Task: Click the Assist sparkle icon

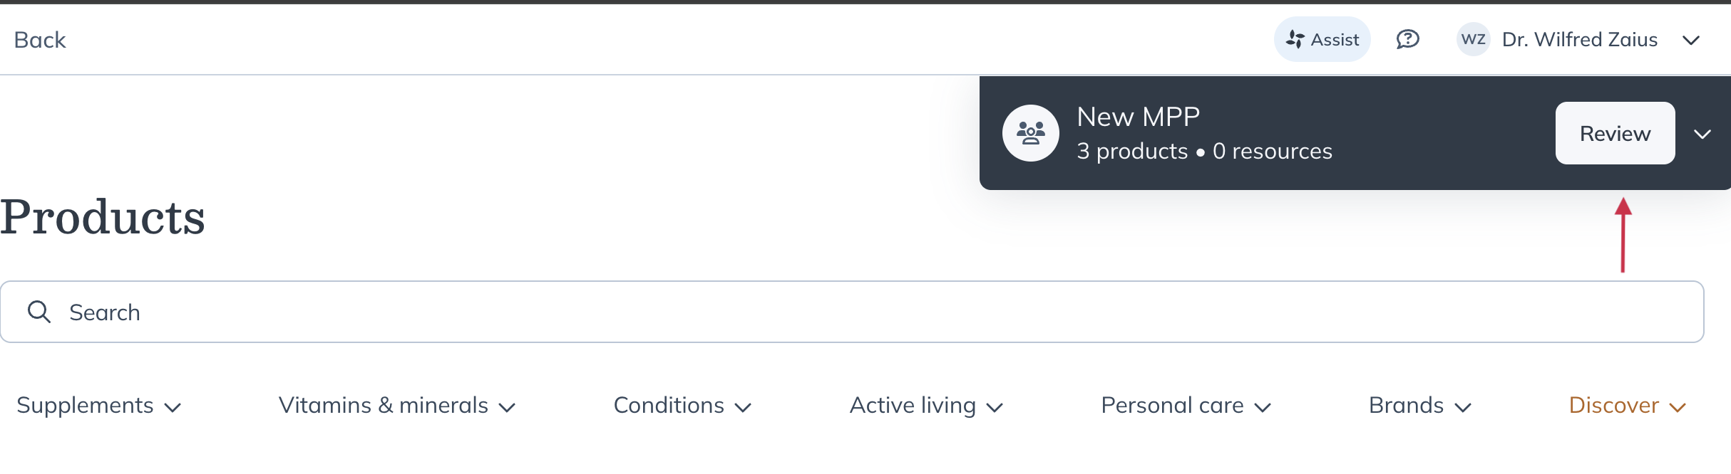Action: click(1295, 40)
